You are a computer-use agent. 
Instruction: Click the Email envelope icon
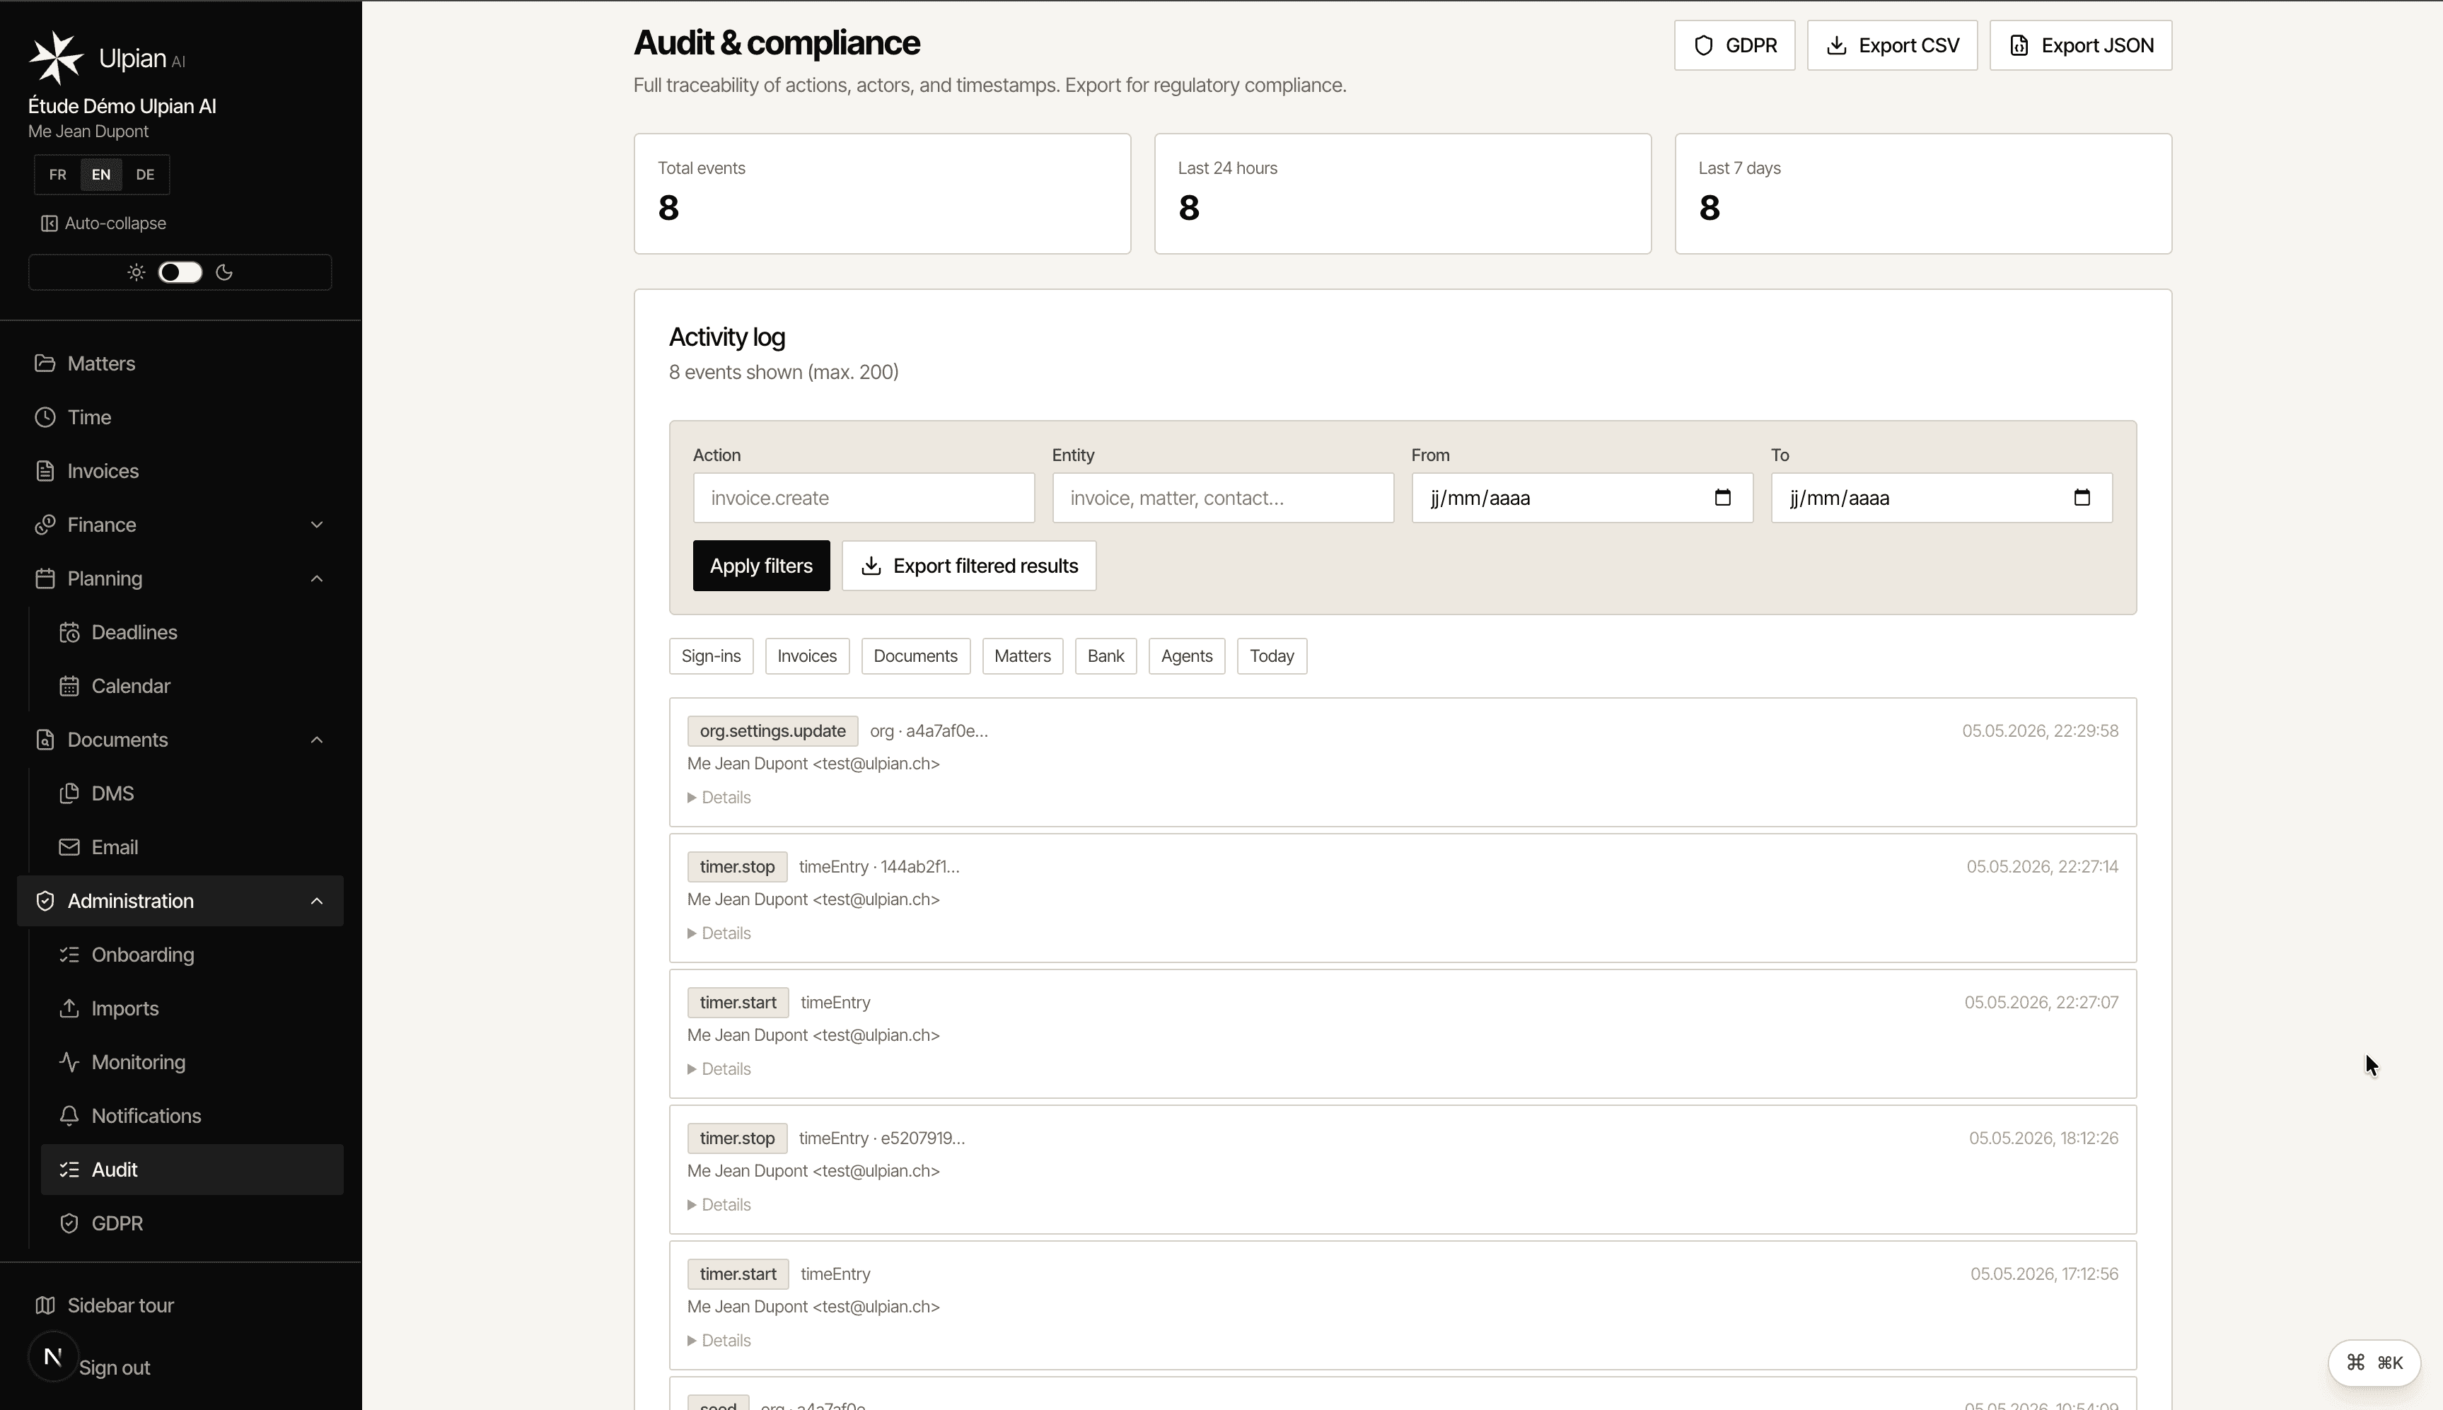point(69,847)
